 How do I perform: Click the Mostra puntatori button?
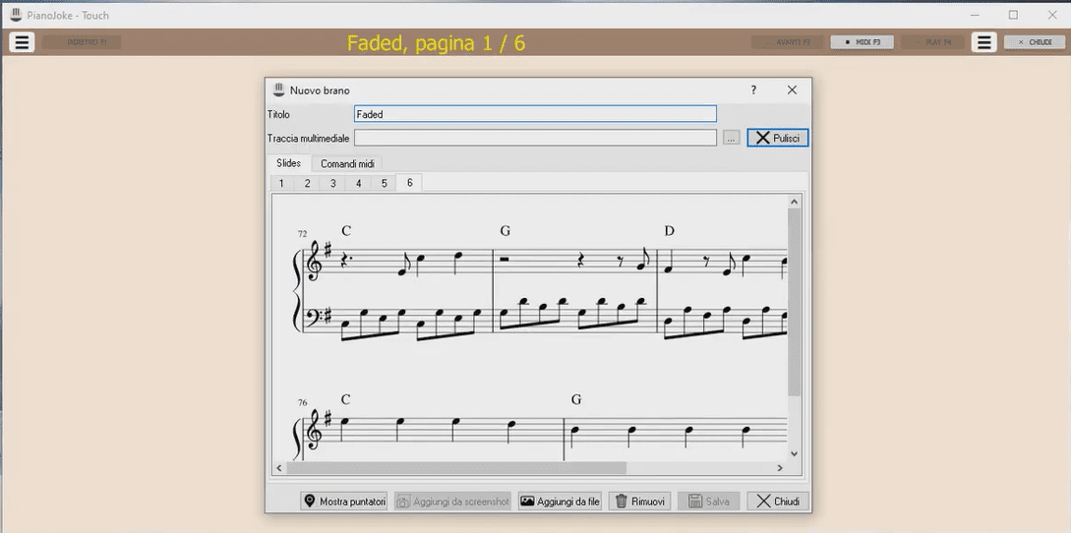click(344, 502)
